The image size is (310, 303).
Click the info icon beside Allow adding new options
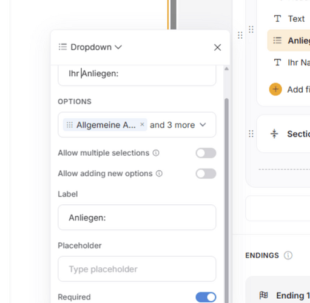[159, 173]
